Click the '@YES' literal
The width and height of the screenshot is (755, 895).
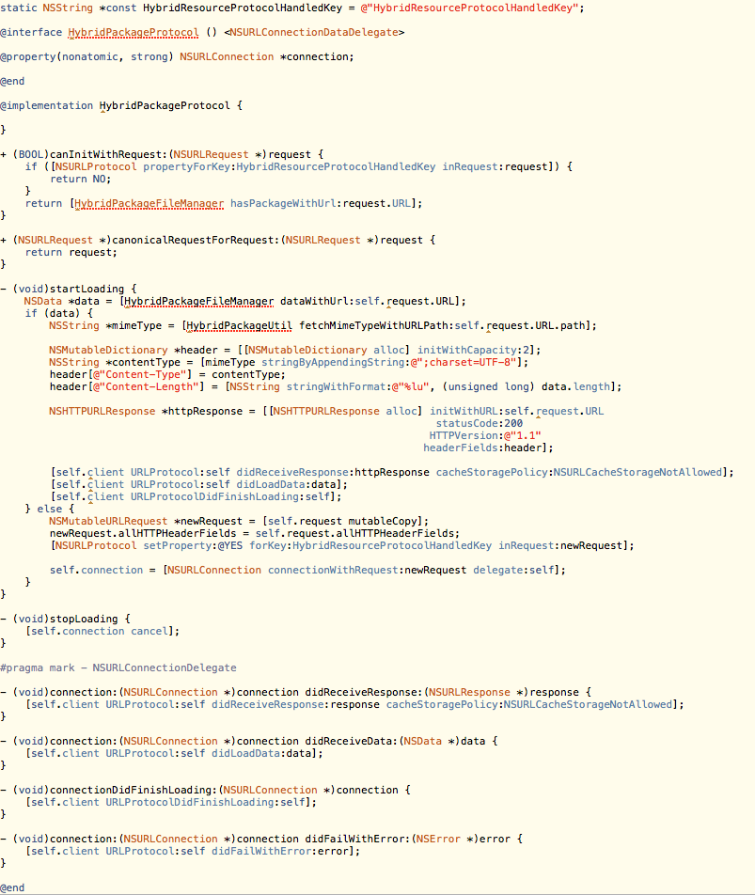click(x=230, y=546)
